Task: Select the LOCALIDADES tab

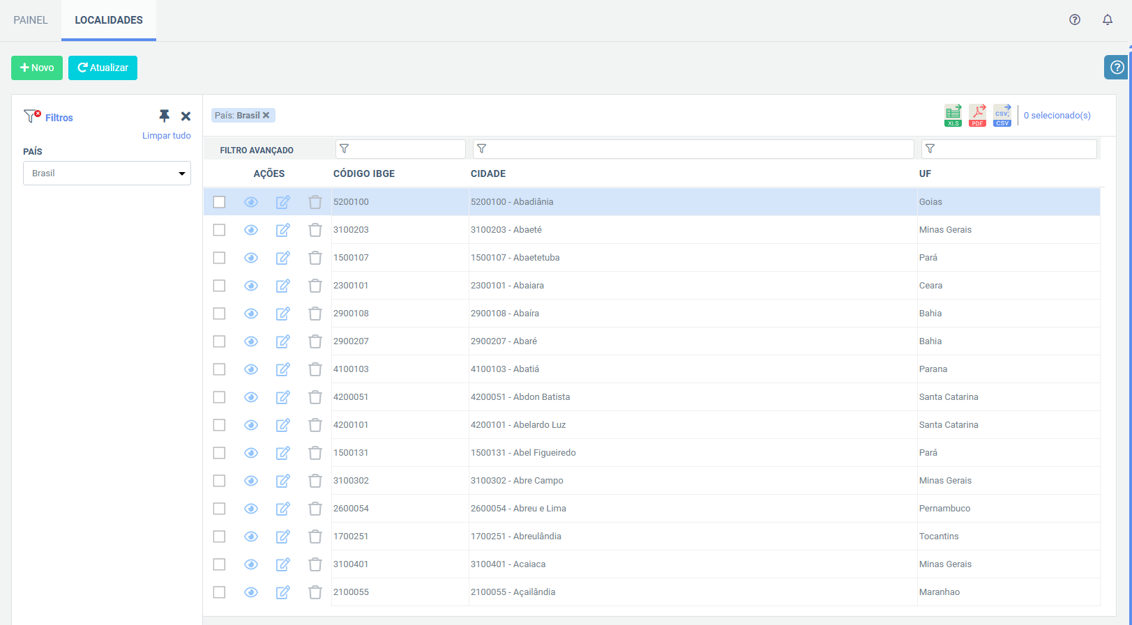Action: point(109,20)
